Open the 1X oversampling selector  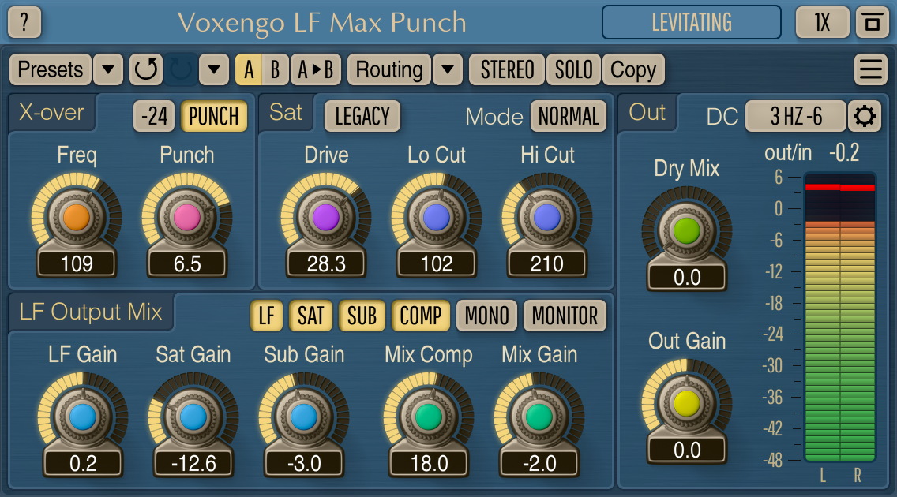822,22
